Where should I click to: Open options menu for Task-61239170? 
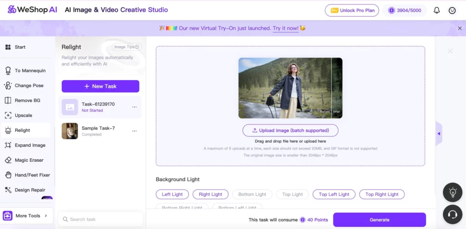[134, 107]
